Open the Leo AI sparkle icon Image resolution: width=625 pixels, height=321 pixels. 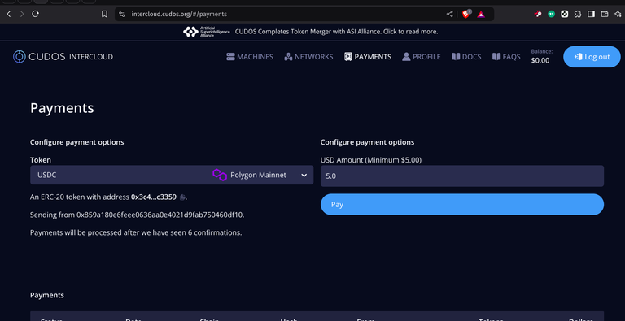coord(618,14)
